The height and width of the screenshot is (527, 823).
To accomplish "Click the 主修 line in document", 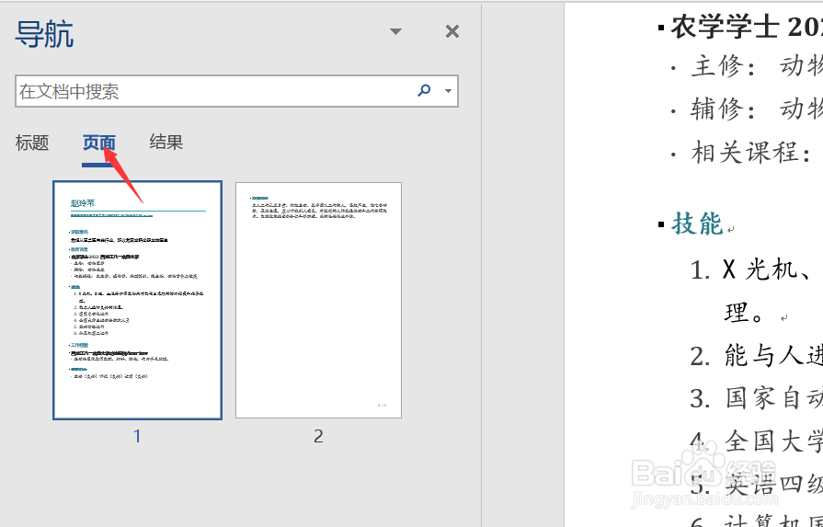I will (x=757, y=66).
